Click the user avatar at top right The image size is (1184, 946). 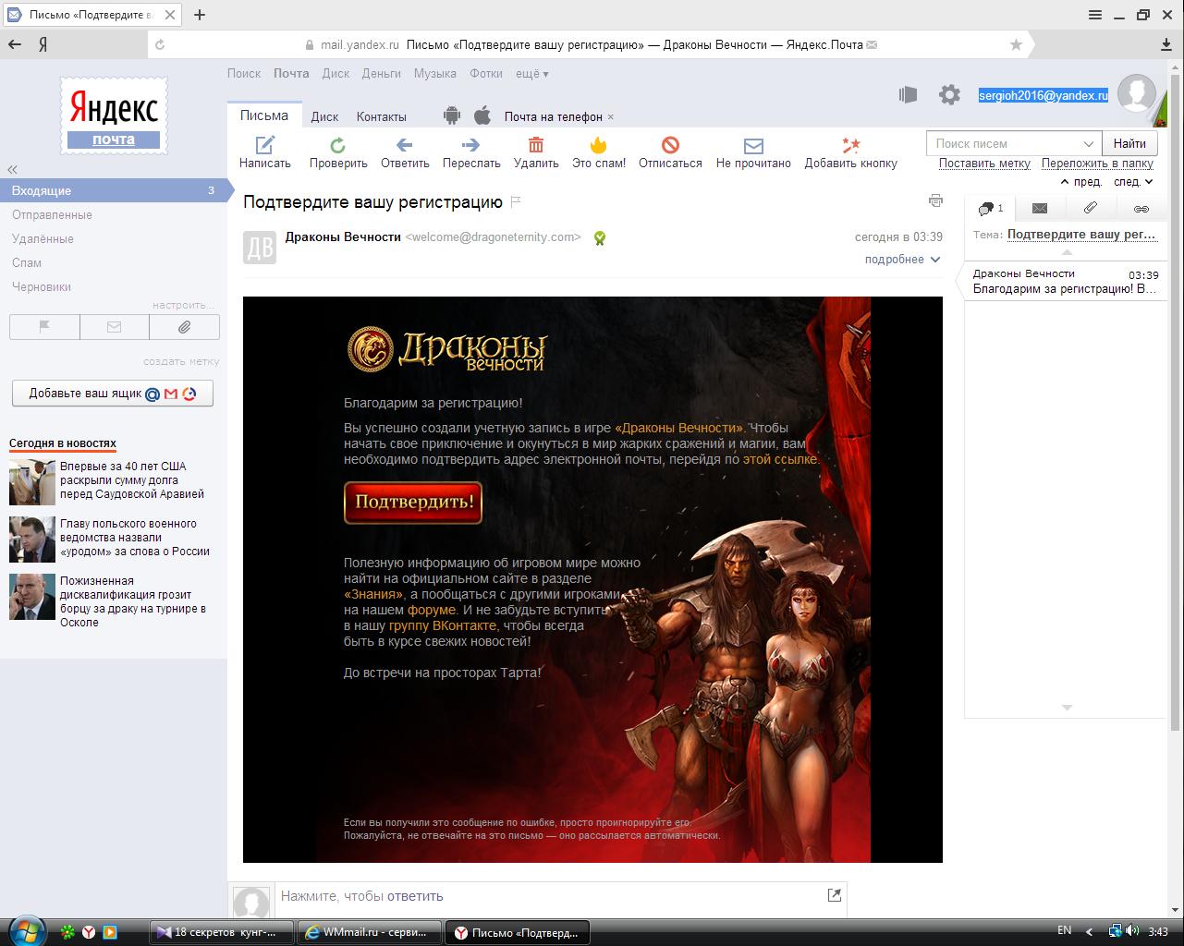click(1137, 94)
